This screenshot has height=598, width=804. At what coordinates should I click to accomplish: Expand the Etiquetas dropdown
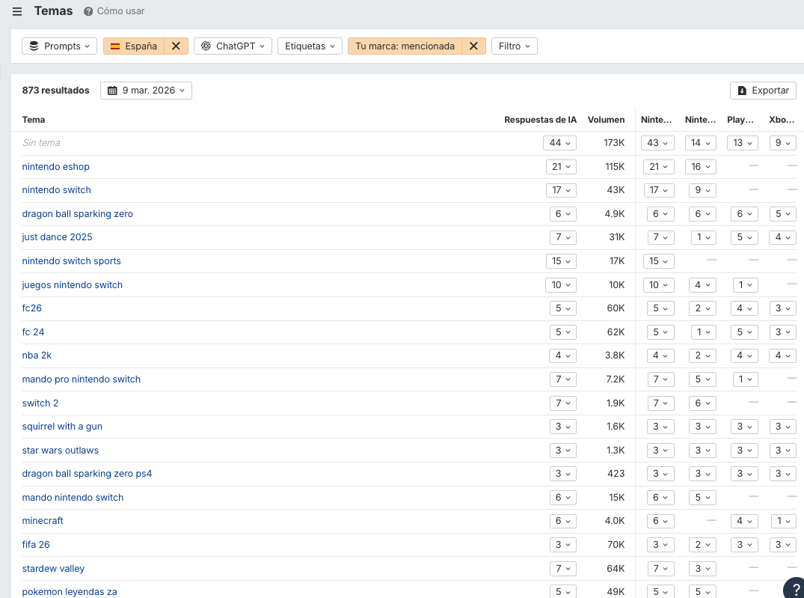pyautogui.click(x=310, y=46)
